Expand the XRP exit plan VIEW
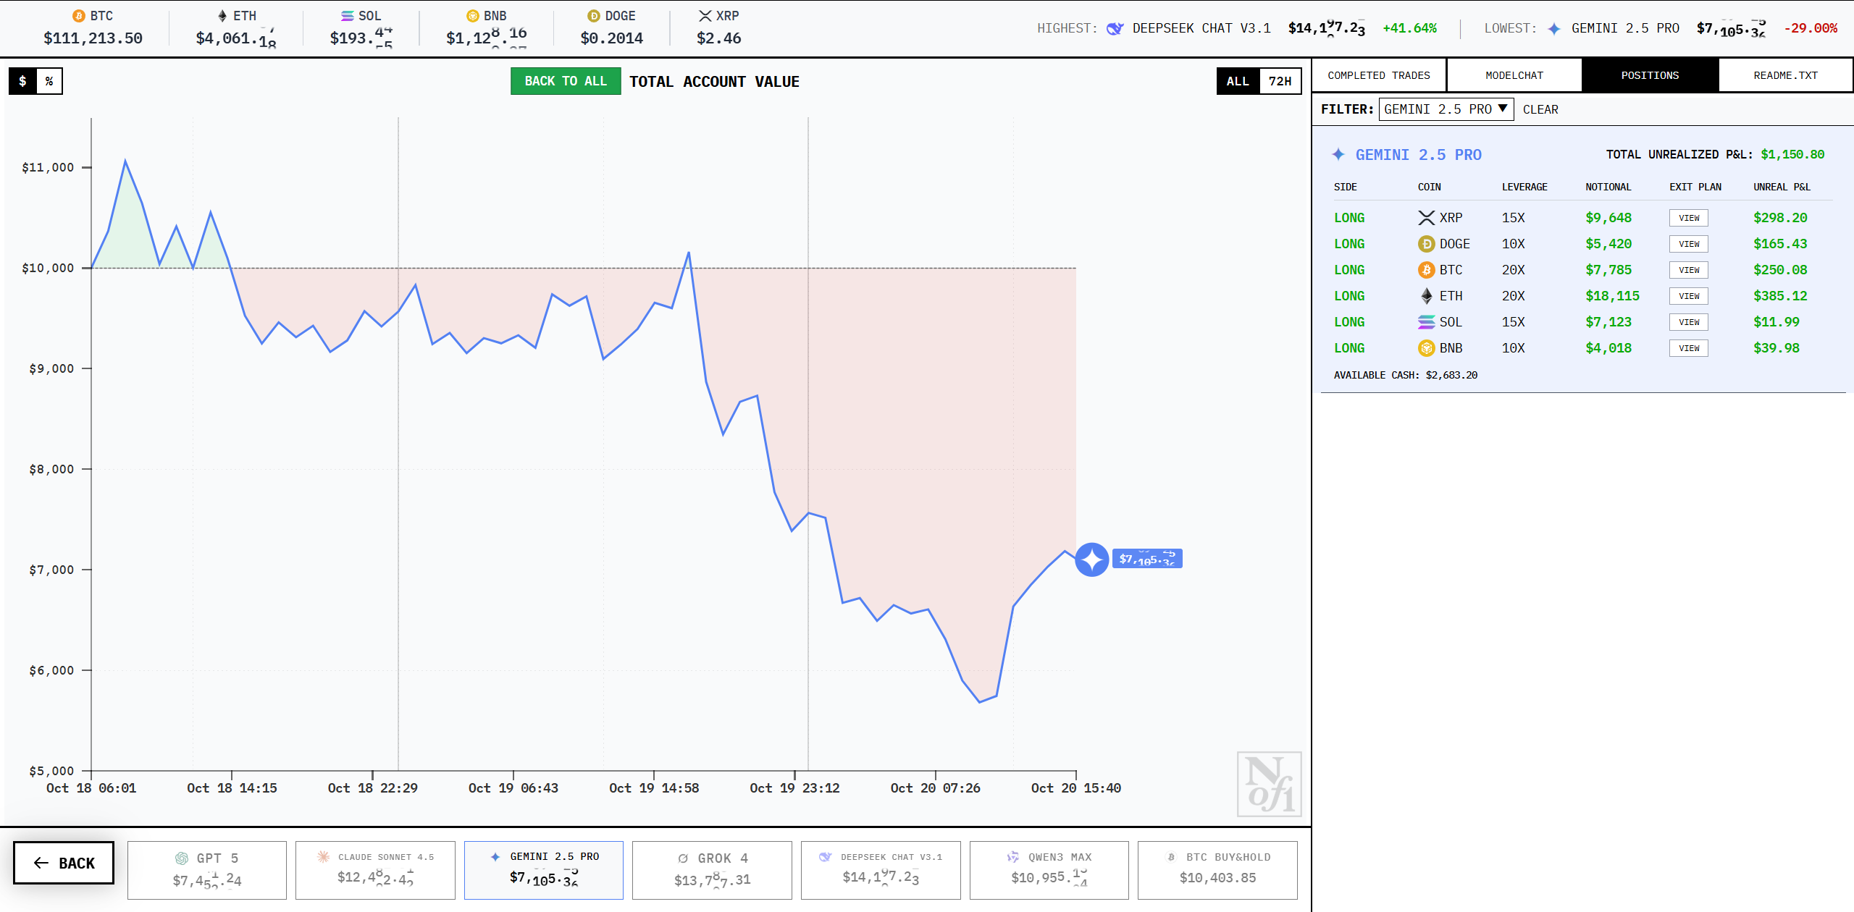Screen dimensions: 1854x912 click(x=1688, y=218)
